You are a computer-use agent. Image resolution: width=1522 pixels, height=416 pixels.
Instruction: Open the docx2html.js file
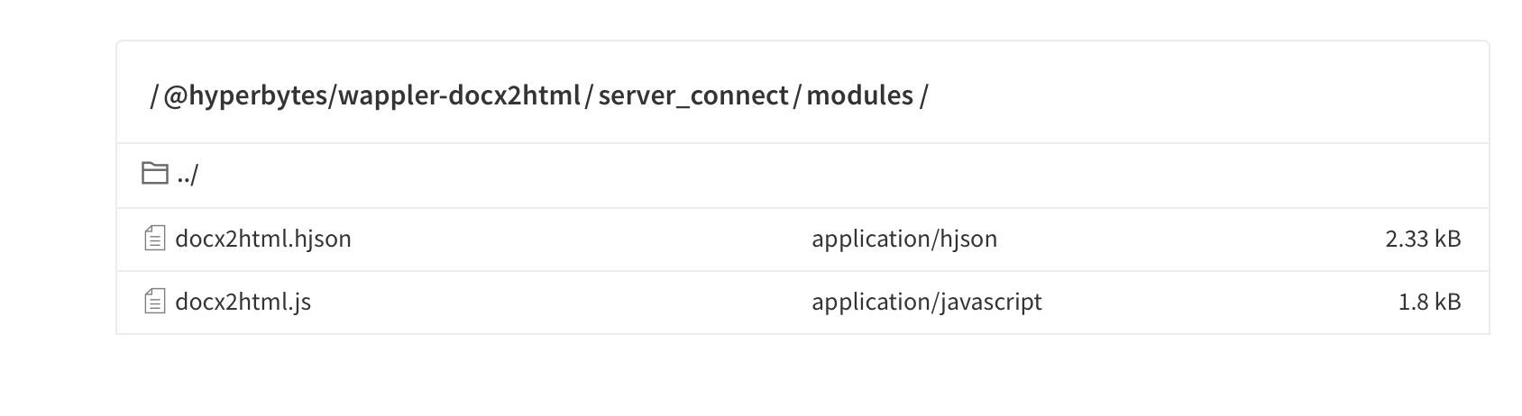coord(243,302)
